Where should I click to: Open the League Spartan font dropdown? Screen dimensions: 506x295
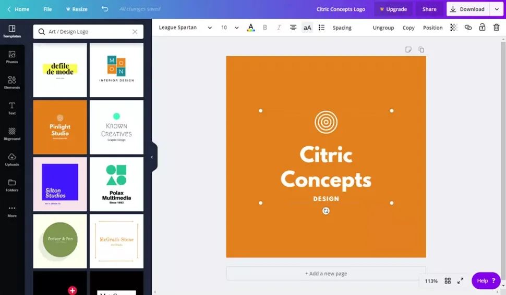tap(185, 28)
